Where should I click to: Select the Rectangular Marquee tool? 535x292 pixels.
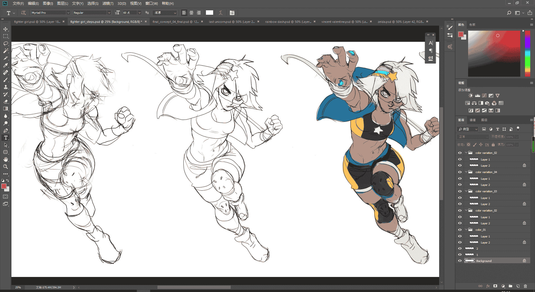tap(6, 36)
